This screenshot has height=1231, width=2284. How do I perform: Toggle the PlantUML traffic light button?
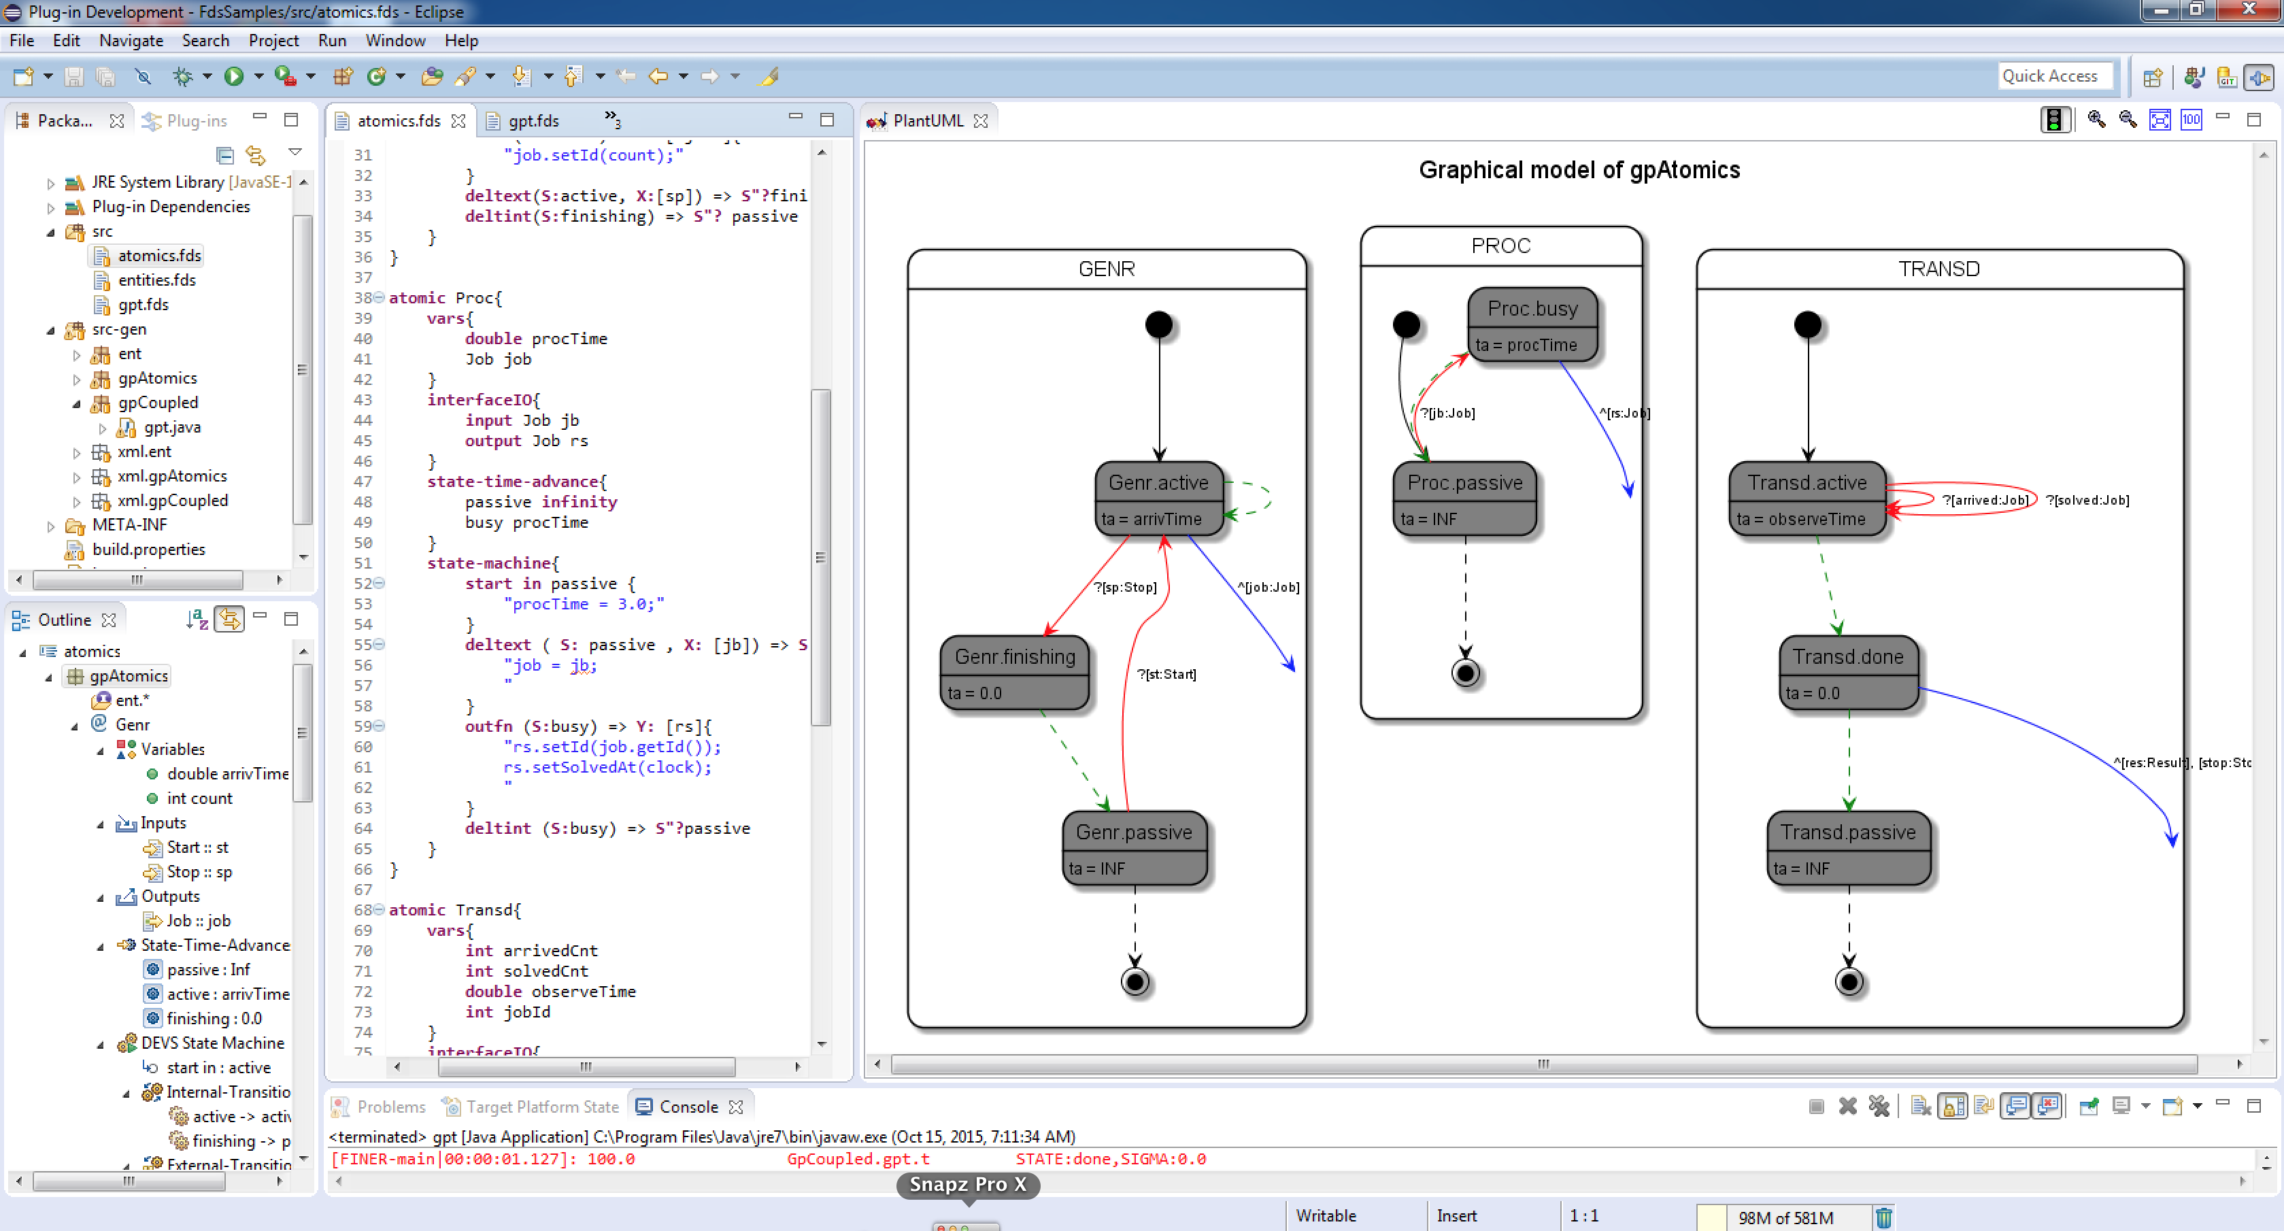click(2055, 120)
